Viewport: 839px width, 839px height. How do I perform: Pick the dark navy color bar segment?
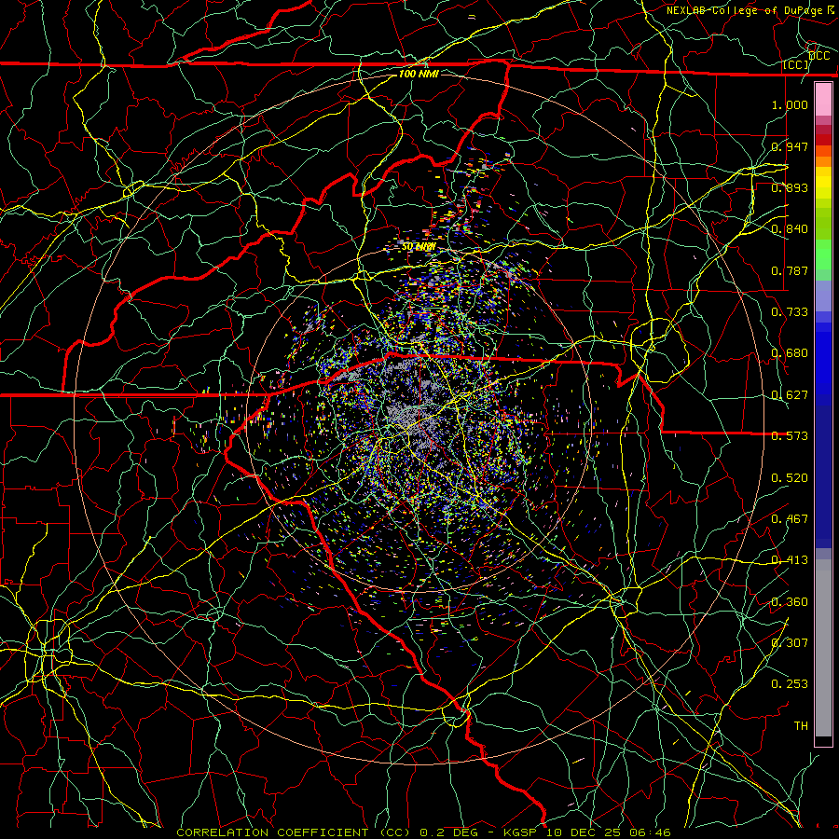tap(823, 476)
